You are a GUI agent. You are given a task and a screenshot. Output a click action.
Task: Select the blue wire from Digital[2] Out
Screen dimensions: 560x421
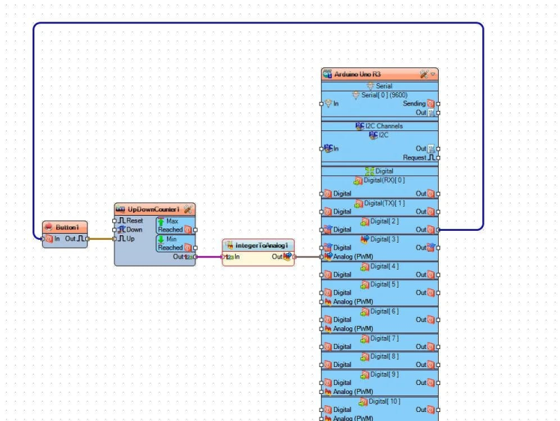point(258,23)
